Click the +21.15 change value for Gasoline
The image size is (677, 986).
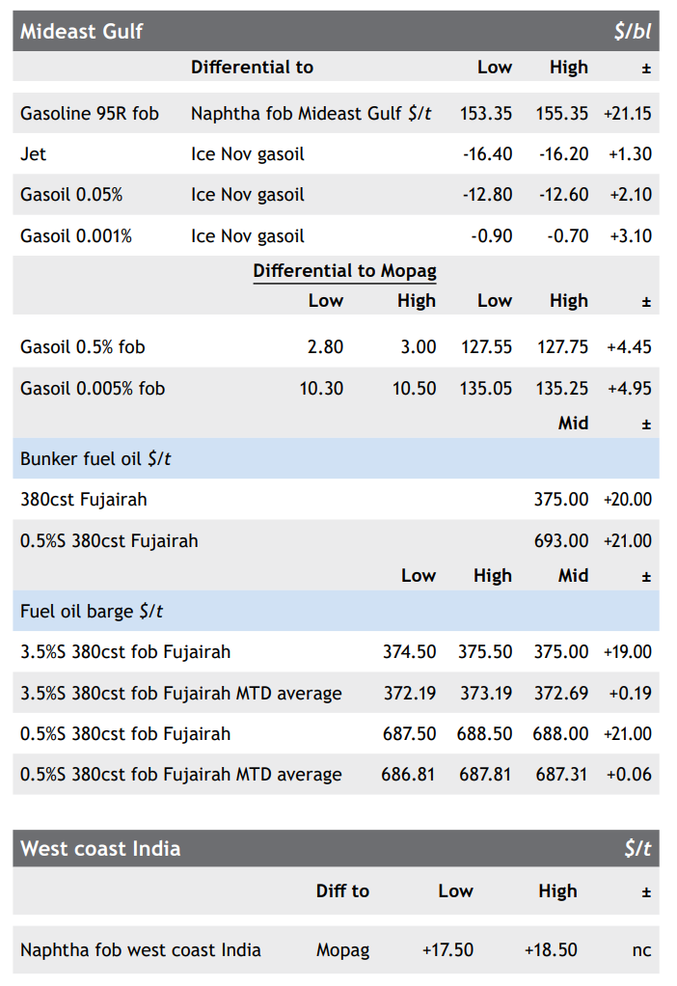[x=628, y=113]
